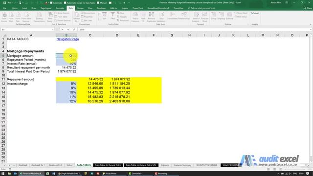Click Edit Links in the Connections group
Screen dimensions: 313x176
[87, 21]
